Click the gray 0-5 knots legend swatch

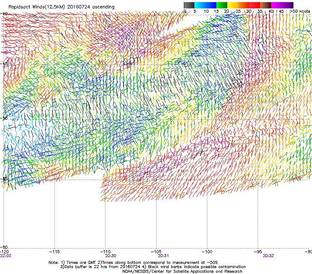coord(189,5)
